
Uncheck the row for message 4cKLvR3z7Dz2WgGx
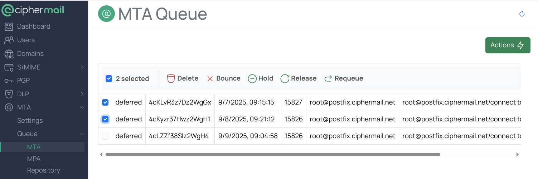point(105,102)
